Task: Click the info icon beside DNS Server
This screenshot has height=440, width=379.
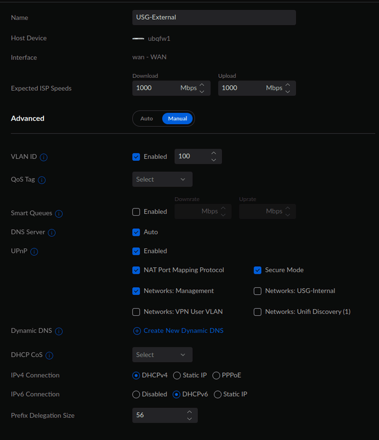Action: click(52, 233)
